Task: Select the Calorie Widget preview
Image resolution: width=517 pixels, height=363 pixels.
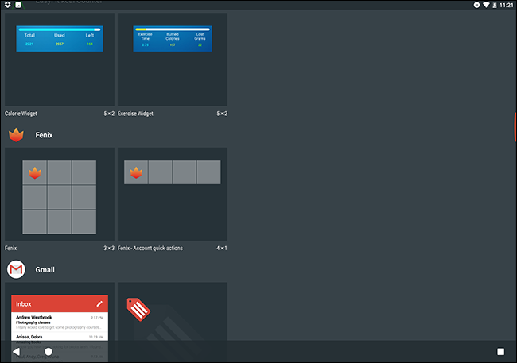Action: click(60, 60)
